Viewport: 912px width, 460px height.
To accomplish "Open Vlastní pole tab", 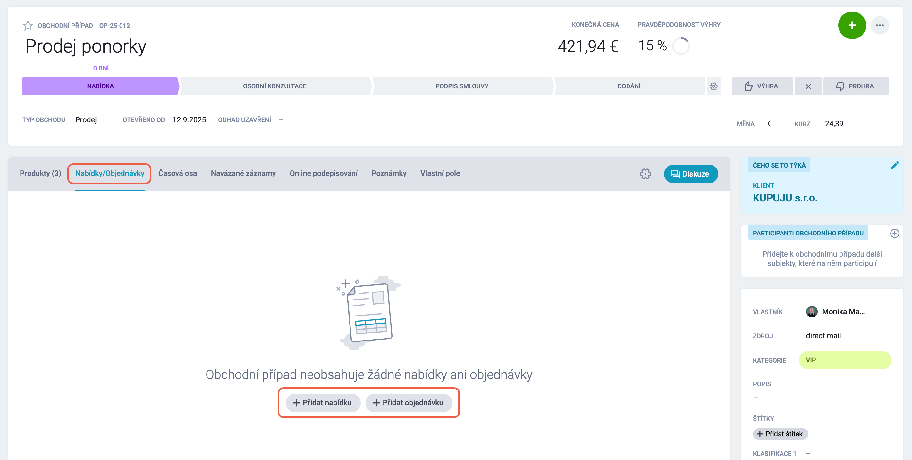I will tap(440, 173).
